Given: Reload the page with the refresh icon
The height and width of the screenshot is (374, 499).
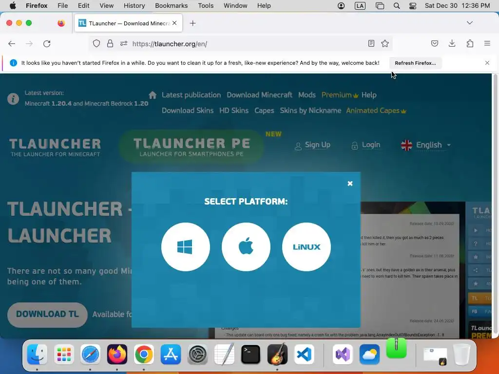Looking at the screenshot, I should tap(47, 43).
